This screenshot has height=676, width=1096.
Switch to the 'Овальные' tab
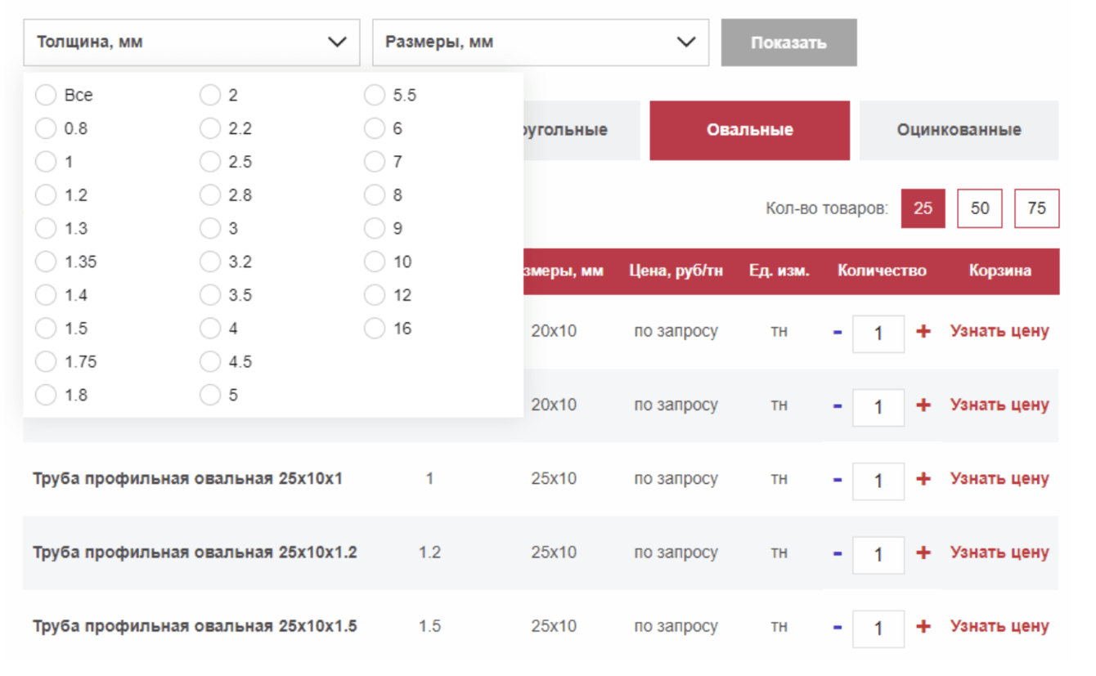point(749,130)
